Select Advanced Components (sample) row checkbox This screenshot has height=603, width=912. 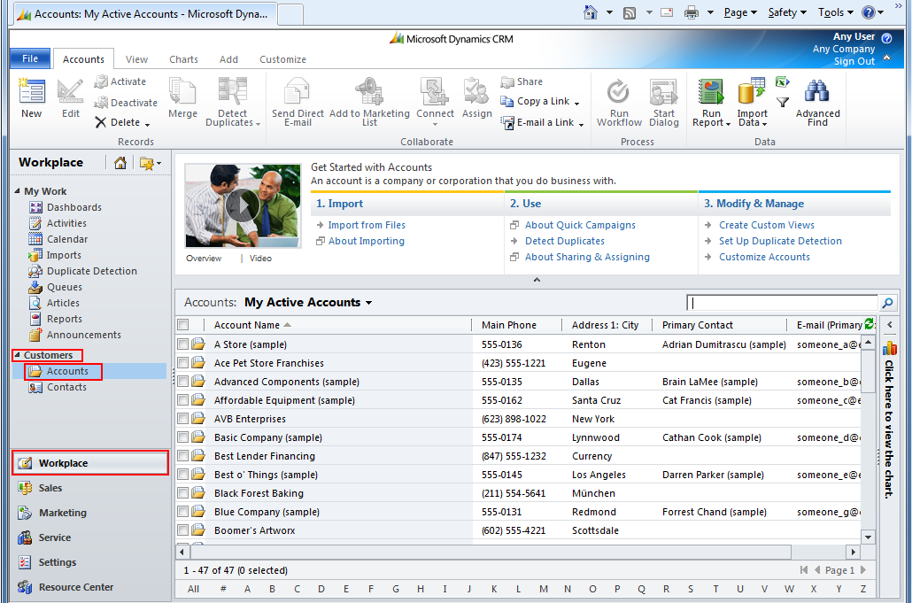point(183,382)
